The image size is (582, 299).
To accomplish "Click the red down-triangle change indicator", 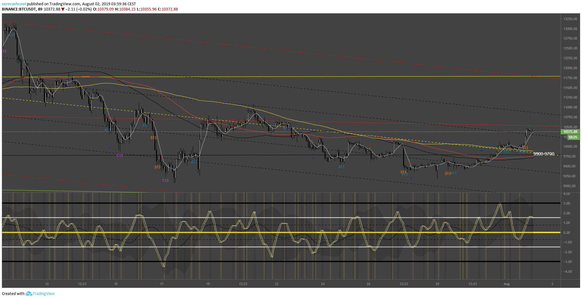I will 63,9.
